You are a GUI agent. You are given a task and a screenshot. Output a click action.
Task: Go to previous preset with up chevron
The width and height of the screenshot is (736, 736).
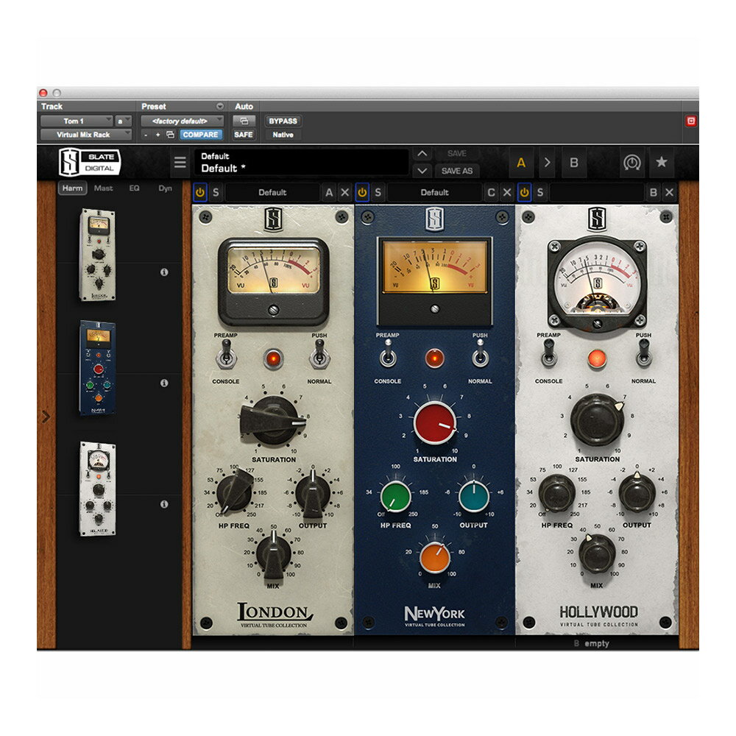(x=422, y=154)
